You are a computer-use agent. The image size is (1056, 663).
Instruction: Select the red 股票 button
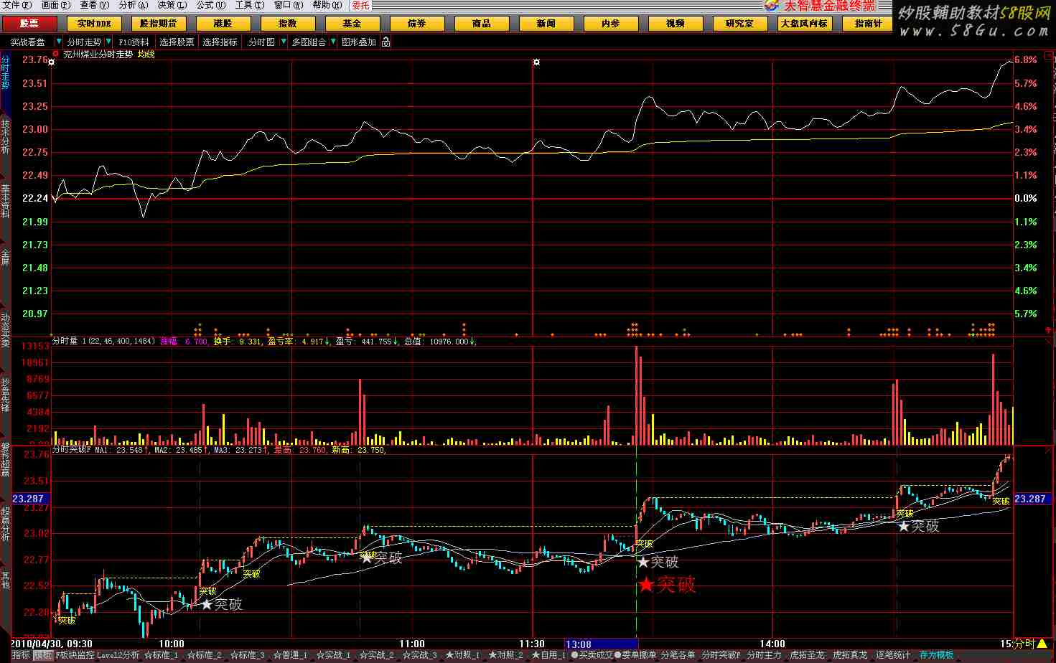tap(30, 24)
